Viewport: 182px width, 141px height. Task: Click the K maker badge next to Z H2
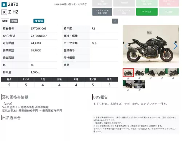(x=4, y=12)
